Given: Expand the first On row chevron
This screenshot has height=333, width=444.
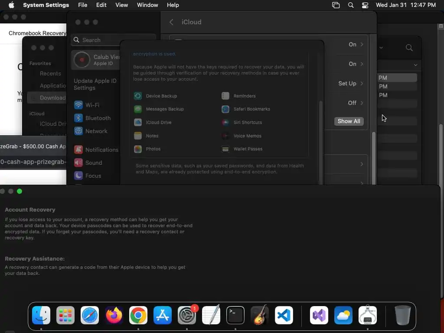Looking at the screenshot, I should pos(362,45).
